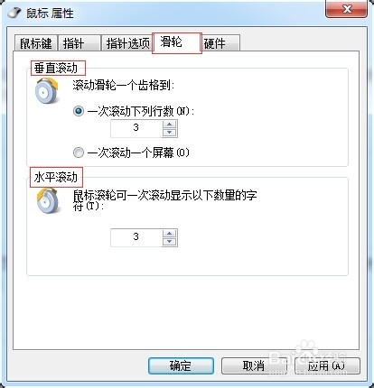Click the horizontal scroll characters number field
Screen dimensions: 374x388
pyautogui.click(x=136, y=238)
